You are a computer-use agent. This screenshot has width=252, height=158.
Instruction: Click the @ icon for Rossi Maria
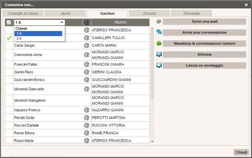click(87, 141)
